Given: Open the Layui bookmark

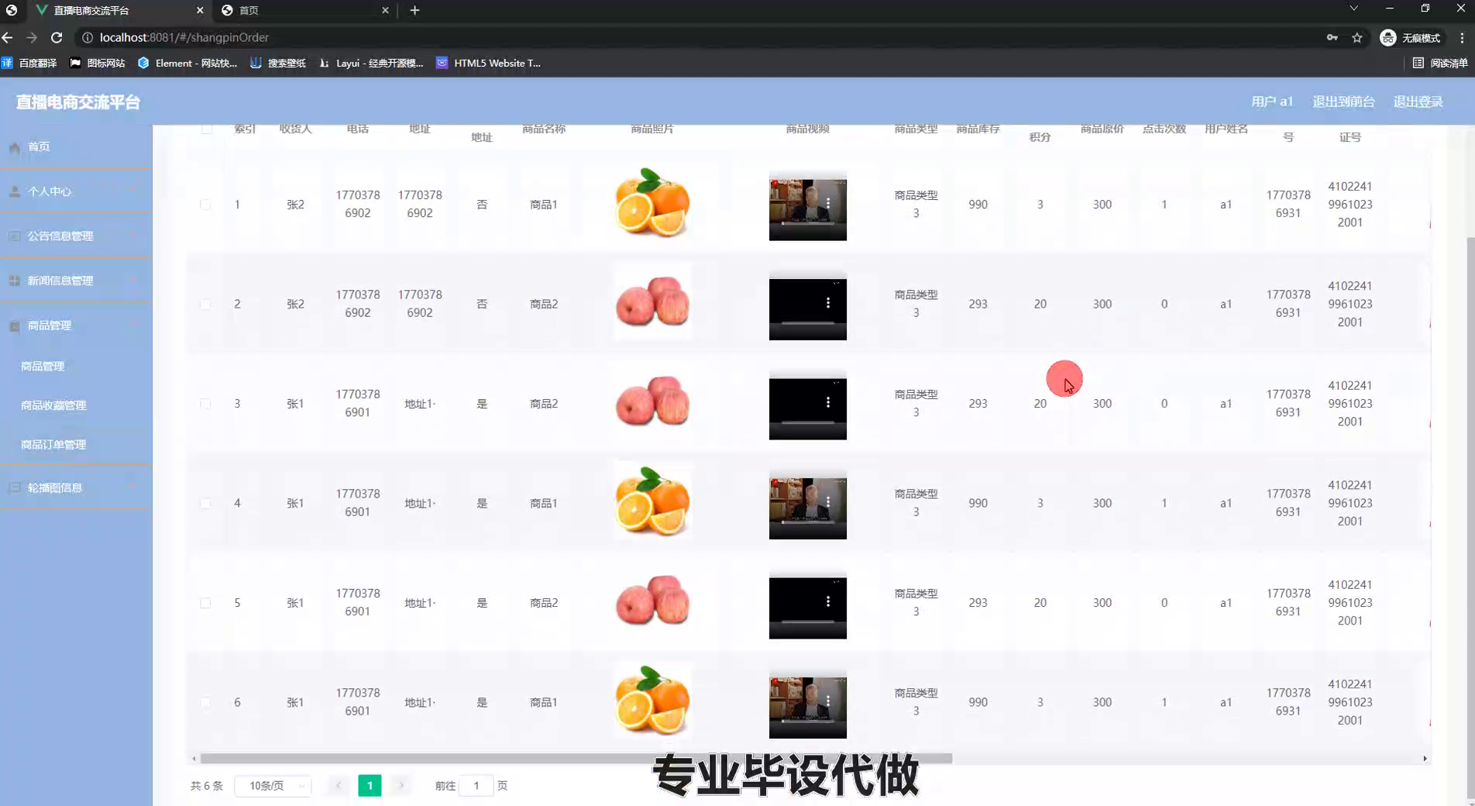Looking at the screenshot, I should [371, 63].
